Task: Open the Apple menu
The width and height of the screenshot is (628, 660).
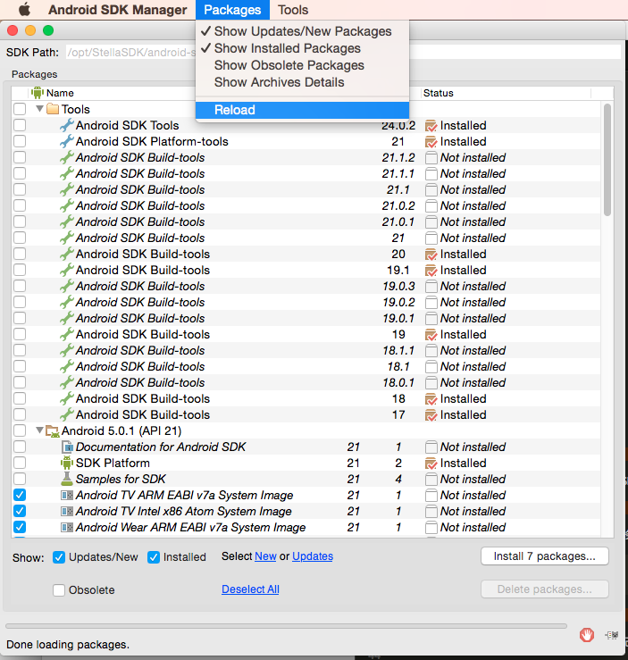Action: 24,9
